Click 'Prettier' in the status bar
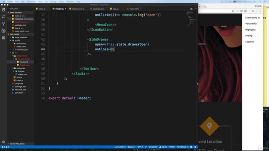The image size is (269, 151). coord(171,147)
